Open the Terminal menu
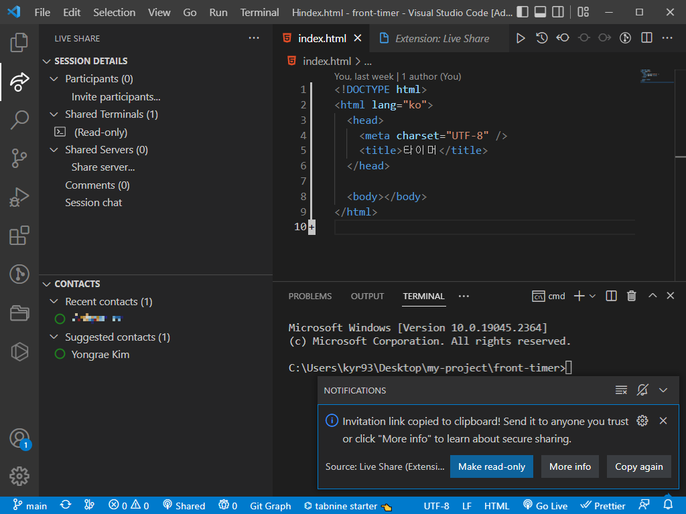686x514 pixels. pyautogui.click(x=259, y=12)
